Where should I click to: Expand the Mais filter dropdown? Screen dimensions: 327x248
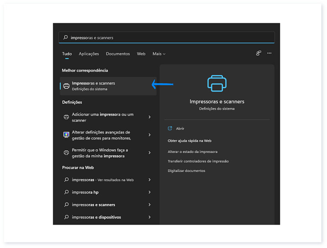click(159, 54)
